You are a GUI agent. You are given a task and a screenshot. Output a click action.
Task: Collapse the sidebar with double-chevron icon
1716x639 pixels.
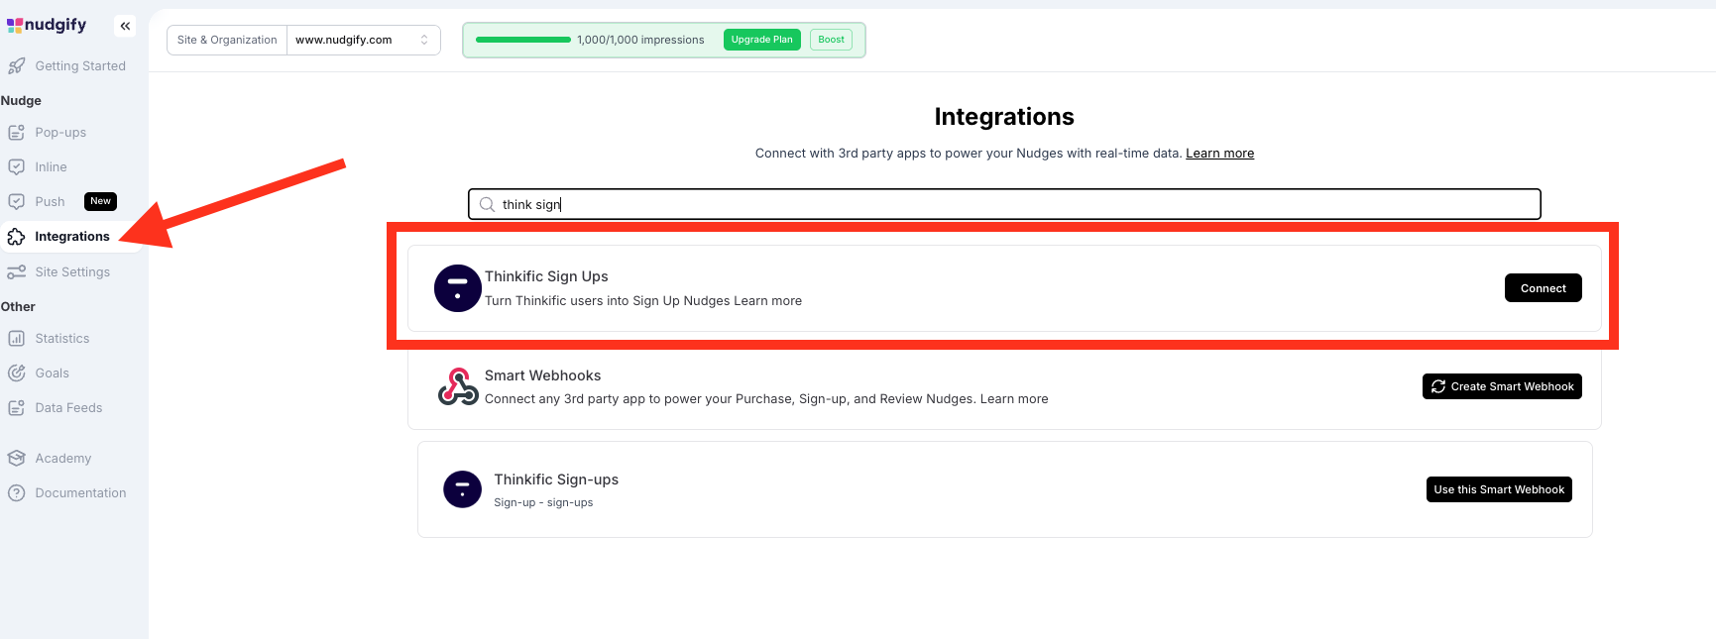[x=125, y=26]
